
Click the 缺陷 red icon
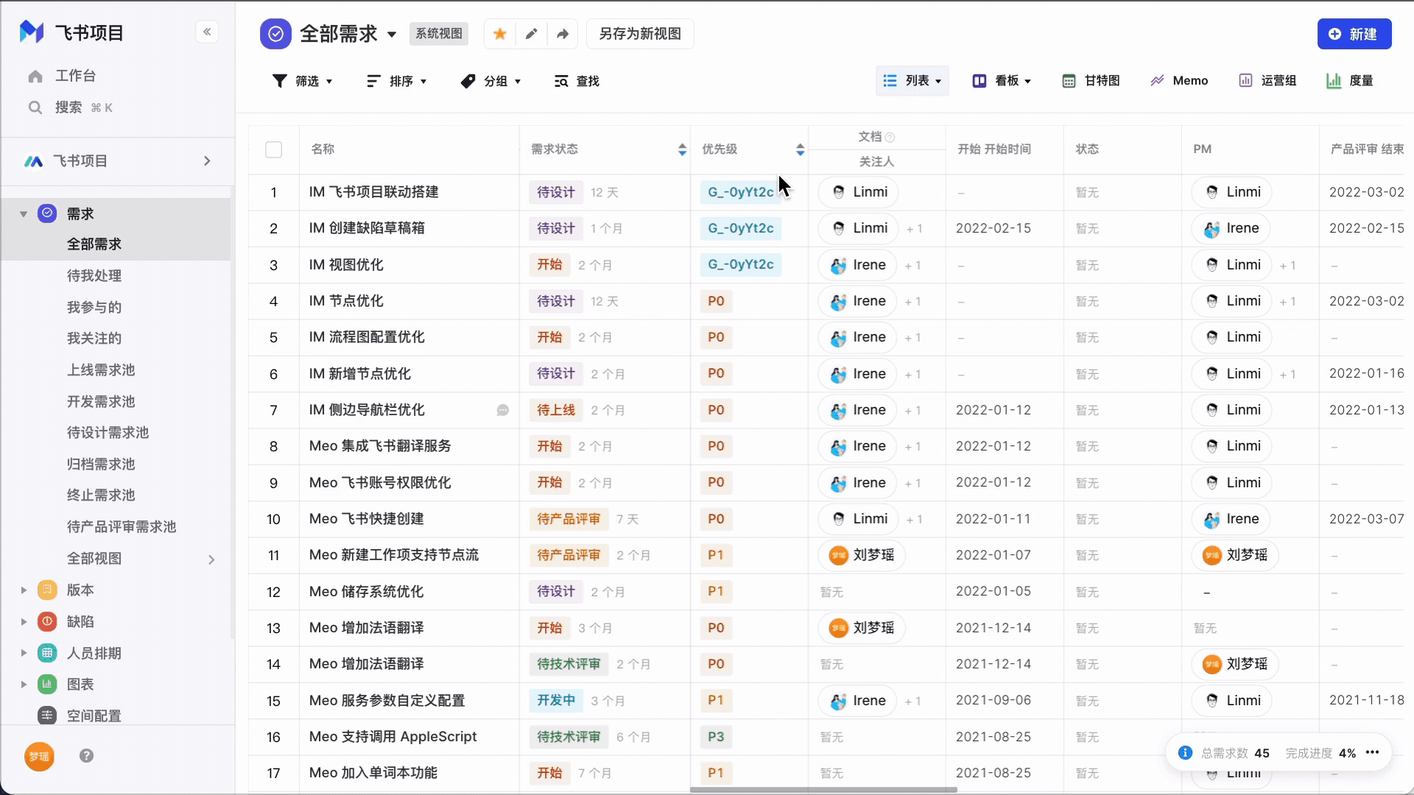click(x=47, y=621)
